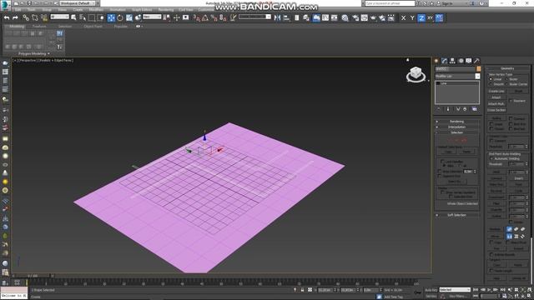Open the reference coordinate system dropdown
Viewport: 534px width, 300px height.
point(152,17)
